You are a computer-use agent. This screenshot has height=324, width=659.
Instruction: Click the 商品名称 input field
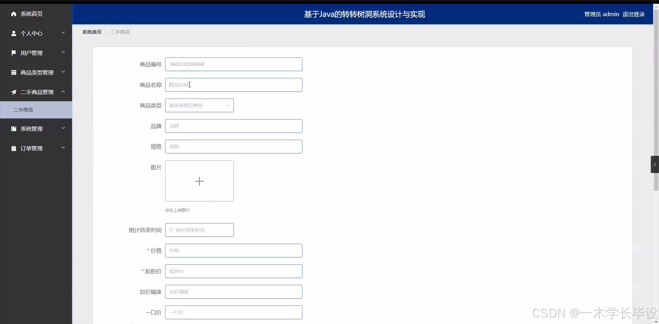(234, 85)
